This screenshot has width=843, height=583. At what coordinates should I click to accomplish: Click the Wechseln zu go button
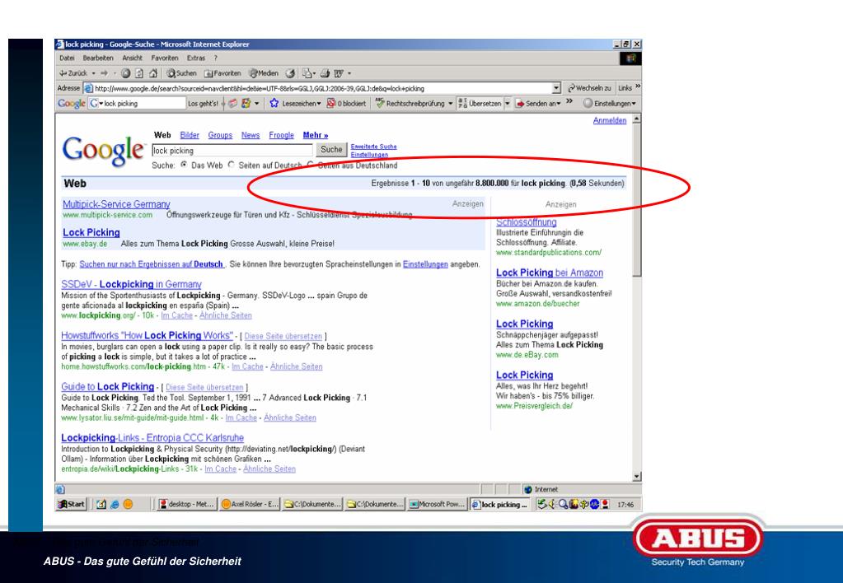[x=590, y=88]
